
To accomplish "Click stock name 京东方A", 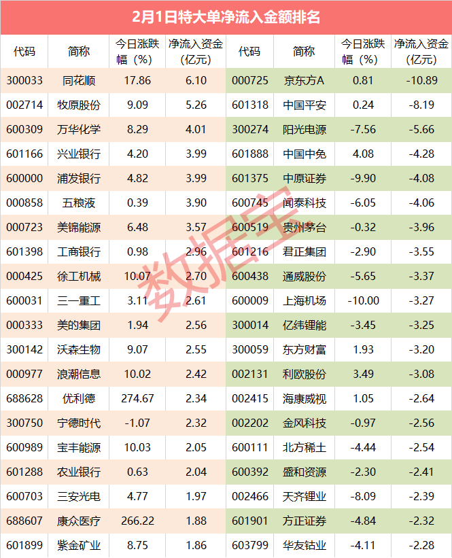I will pos(305,81).
